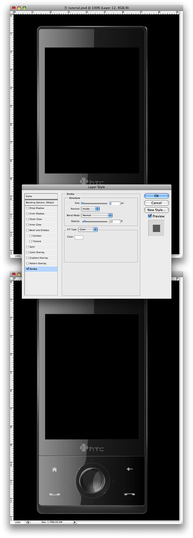Enable the Drop Shadow checkbox

point(28,208)
